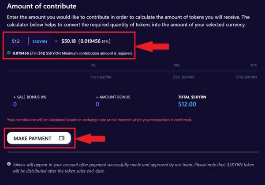Choose the 5102 $SKYRN tier amount
This screenshot has height=185, width=265.
pos(246,77)
